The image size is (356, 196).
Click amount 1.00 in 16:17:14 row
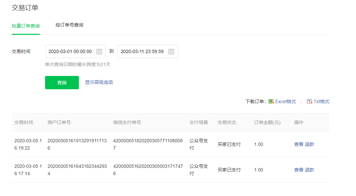coord(259,170)
